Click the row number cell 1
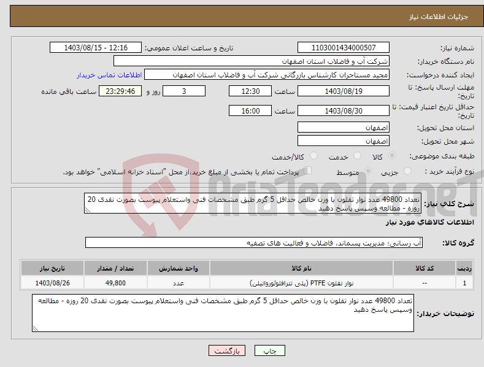Viewport: 484px width, 367px height. pos(464,283)
